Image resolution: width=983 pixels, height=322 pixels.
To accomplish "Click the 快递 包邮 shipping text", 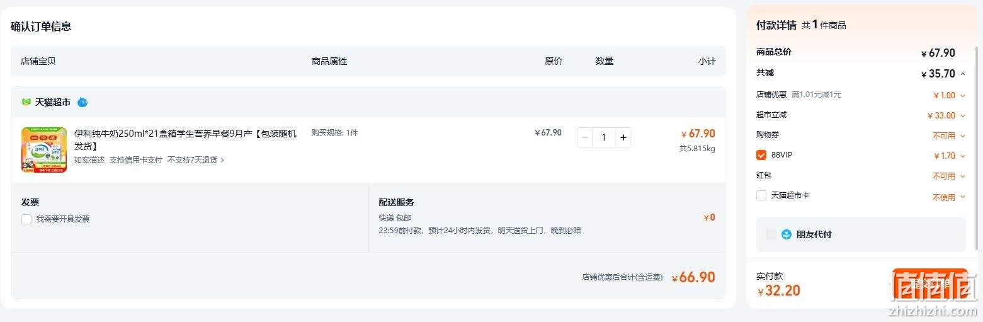I will [395, 217].
